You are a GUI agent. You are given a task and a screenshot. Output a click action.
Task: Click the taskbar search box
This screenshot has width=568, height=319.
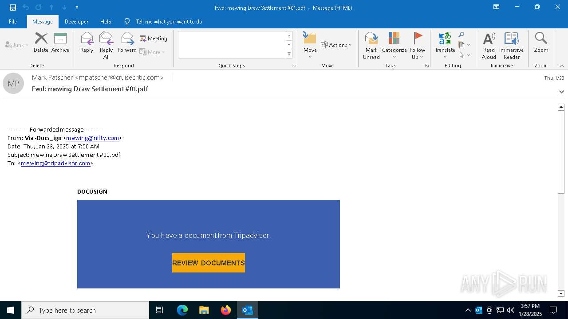(85, 310)
